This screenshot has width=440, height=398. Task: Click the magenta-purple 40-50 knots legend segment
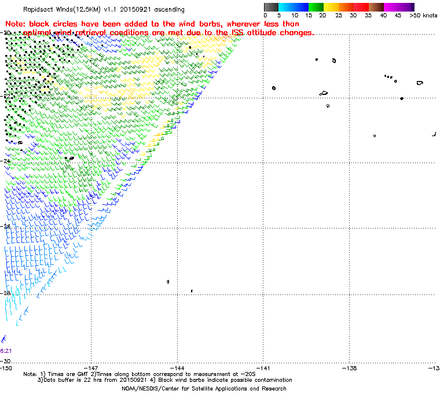[x=399, y=7]
